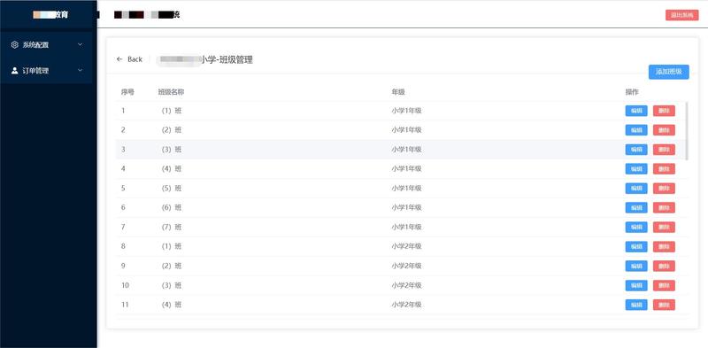Click the user icon beside 订单管理
Screen dimensions: 708x348
pos(14,71)
